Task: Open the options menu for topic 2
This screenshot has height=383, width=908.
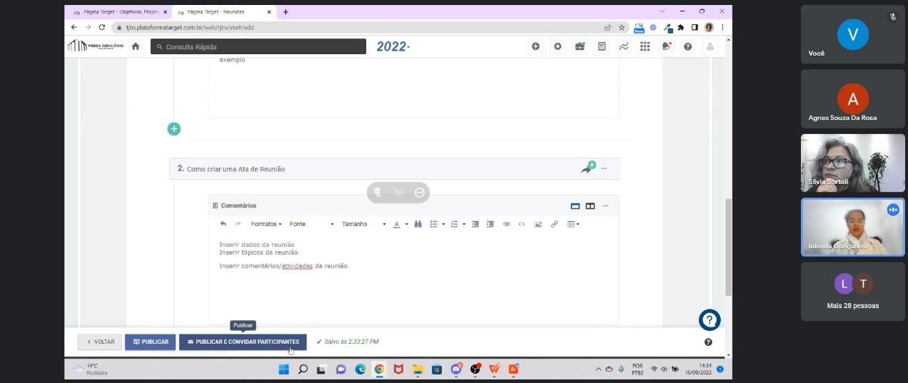Action: pos(604,168)
